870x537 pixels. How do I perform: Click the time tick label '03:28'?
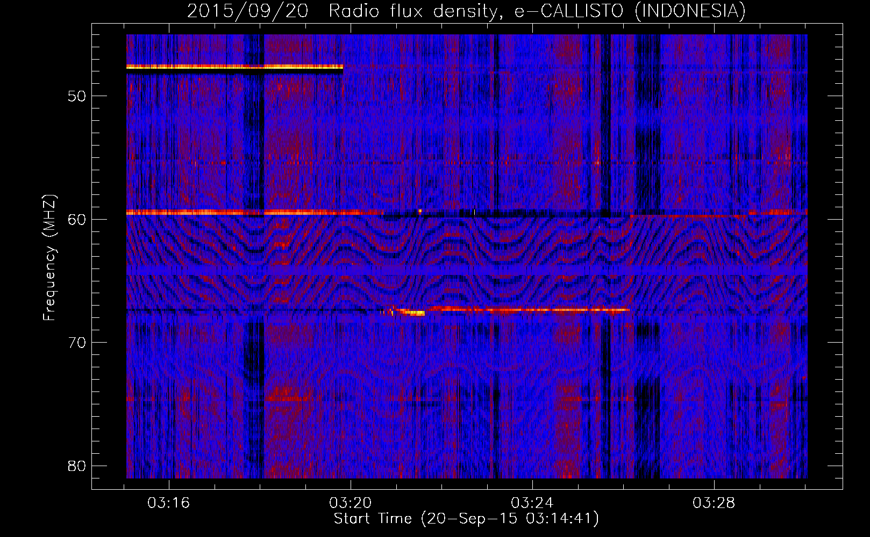(x=714, y=503)
